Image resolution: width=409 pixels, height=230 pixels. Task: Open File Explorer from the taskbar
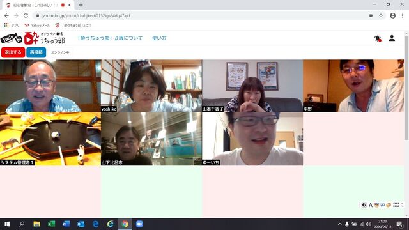tap(36, 224)
